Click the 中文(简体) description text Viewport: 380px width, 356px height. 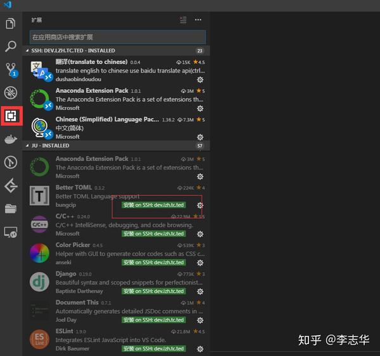pos(70,128)
